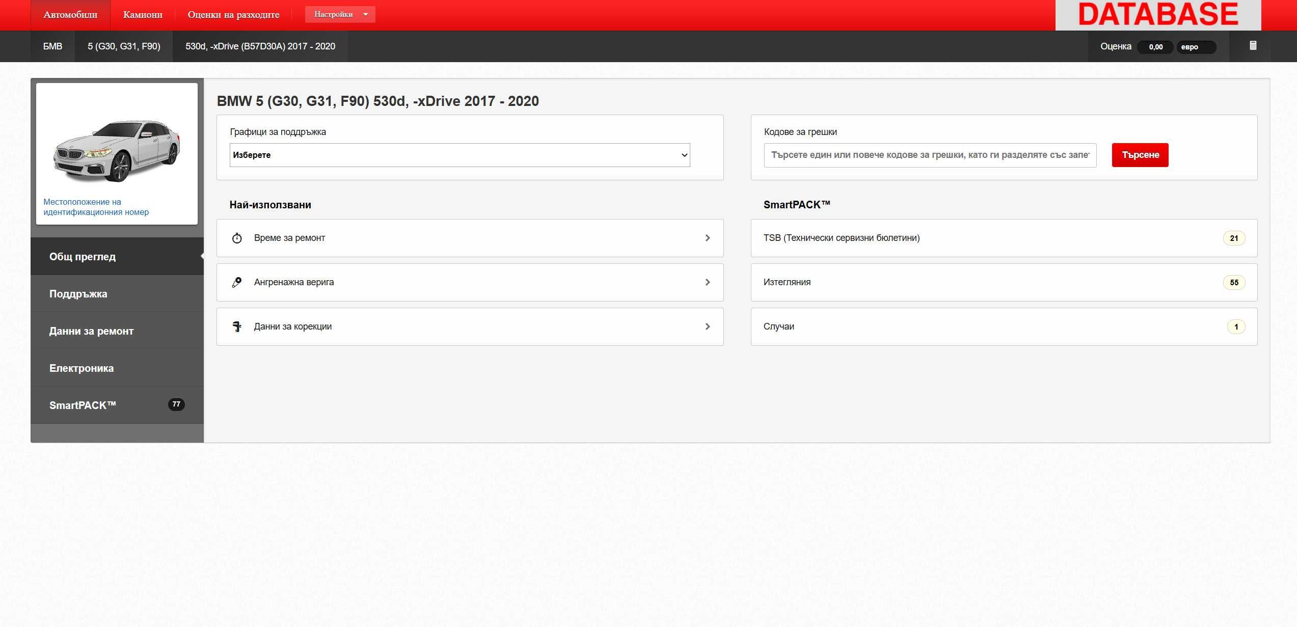Click the adjustment icon beside Данни за корекции
The image size is (1297, 627).
pos(237,326)
